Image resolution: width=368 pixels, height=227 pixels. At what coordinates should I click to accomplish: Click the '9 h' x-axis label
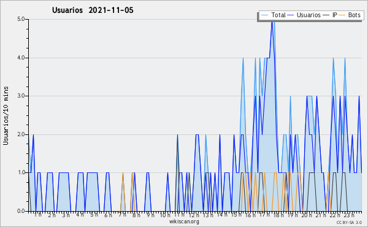coord(150,215)
